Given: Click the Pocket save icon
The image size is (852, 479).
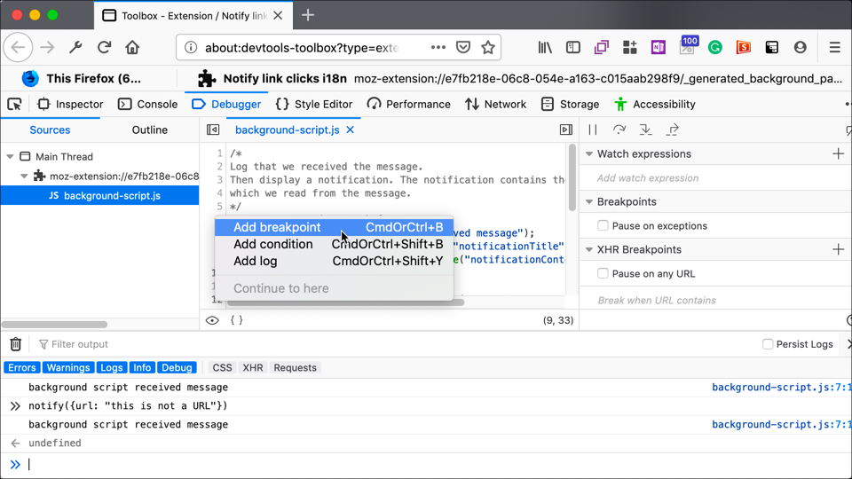Looking at the screenshot, I should pyautogui.click(x=463, y=47).
